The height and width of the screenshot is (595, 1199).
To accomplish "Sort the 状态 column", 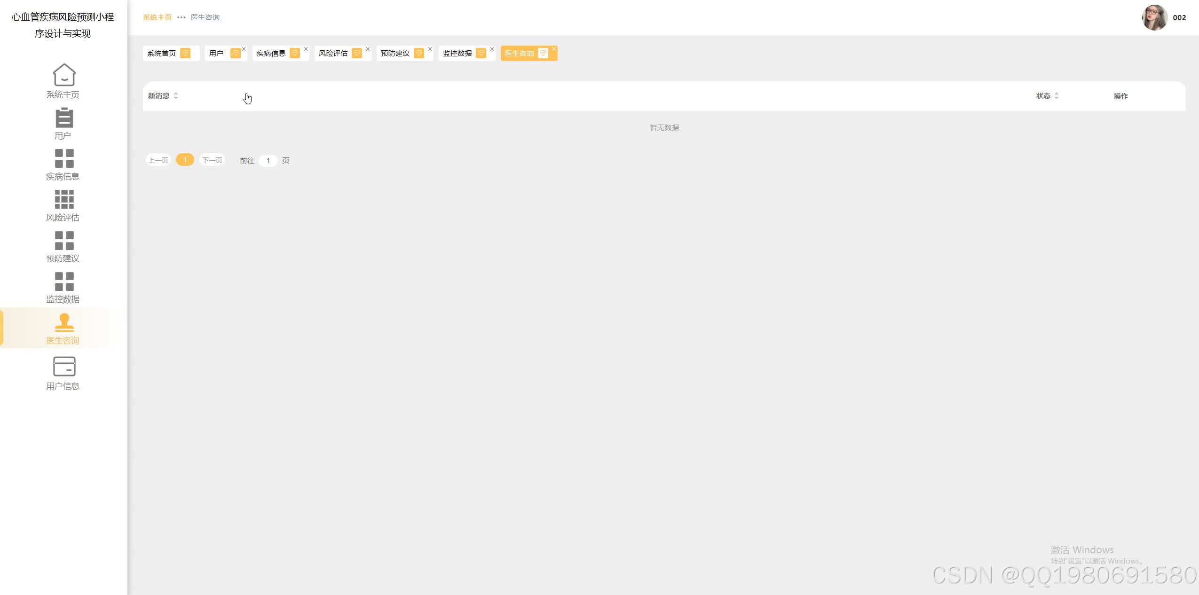I will (1056, 96).
